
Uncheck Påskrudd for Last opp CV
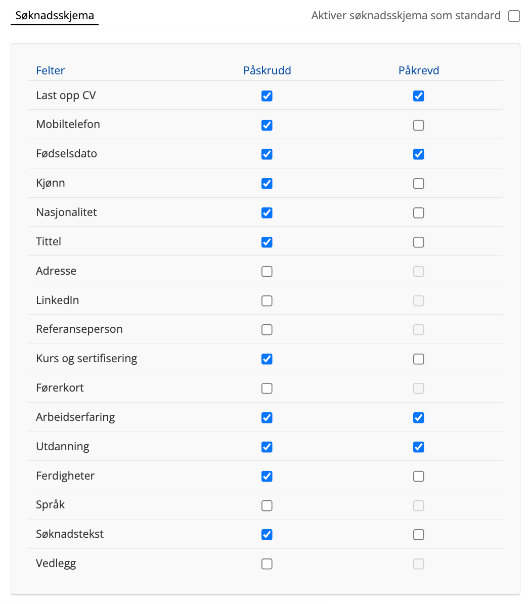tap(267, 96)
